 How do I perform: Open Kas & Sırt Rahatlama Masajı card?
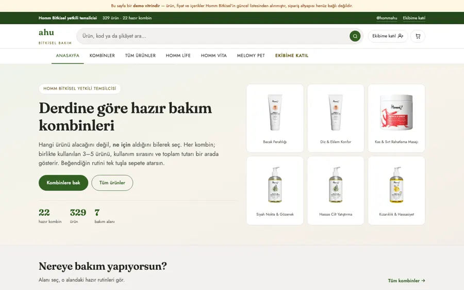click(x=396, y=118)
